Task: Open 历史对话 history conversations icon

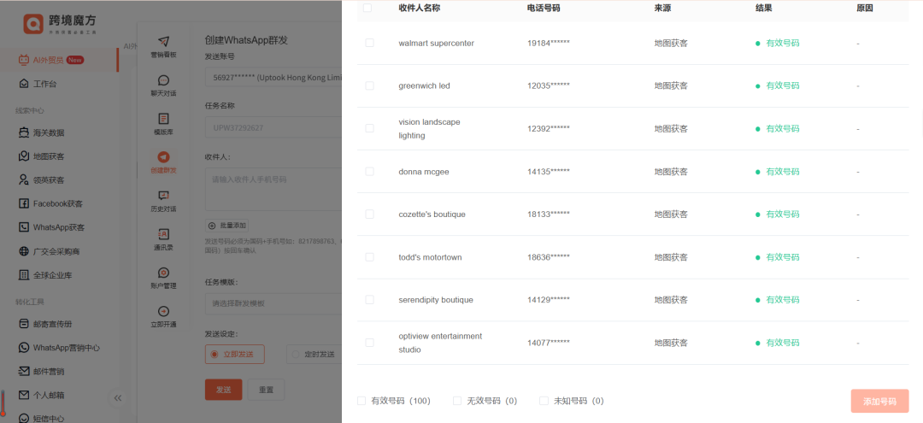Action: click(x=163, y=201)
